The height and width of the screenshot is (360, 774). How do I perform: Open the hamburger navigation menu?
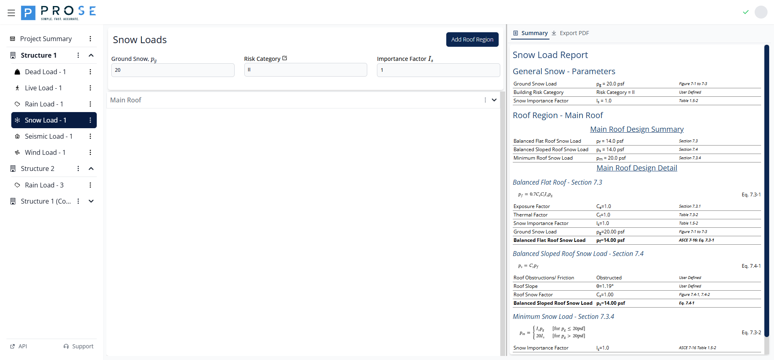tap(11, 13)
